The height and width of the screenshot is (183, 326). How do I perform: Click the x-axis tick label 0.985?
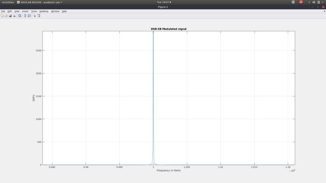coord(52,167)
